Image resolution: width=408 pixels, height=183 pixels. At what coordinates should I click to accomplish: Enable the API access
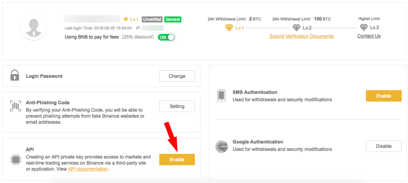click(x=177, y=160)
